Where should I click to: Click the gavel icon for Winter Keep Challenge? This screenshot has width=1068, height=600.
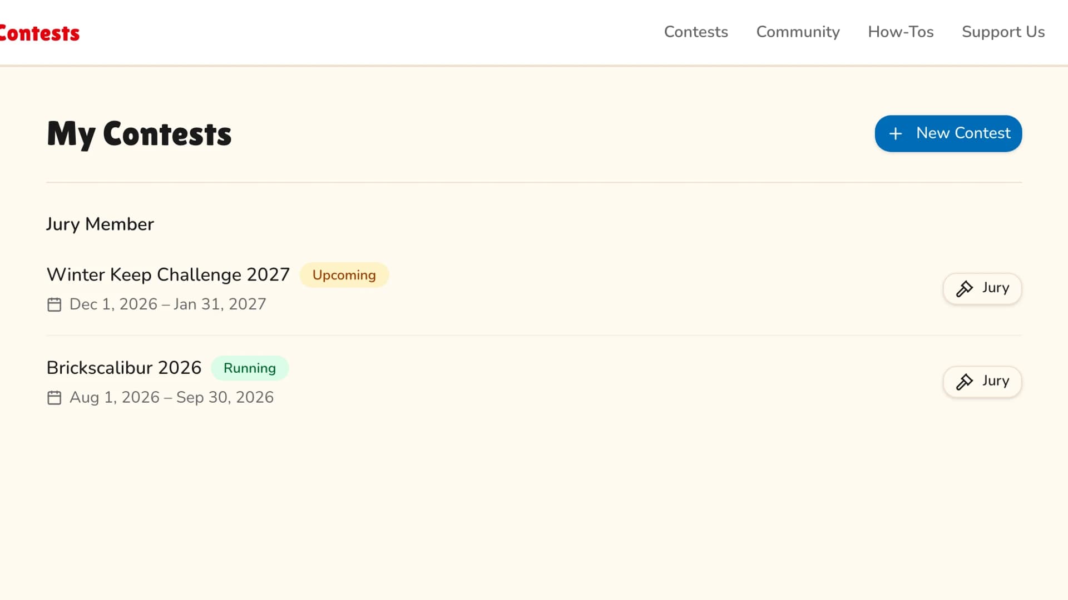point(965,288)
